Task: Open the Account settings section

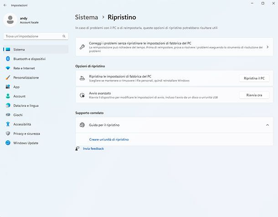Action: coord(19,96)
